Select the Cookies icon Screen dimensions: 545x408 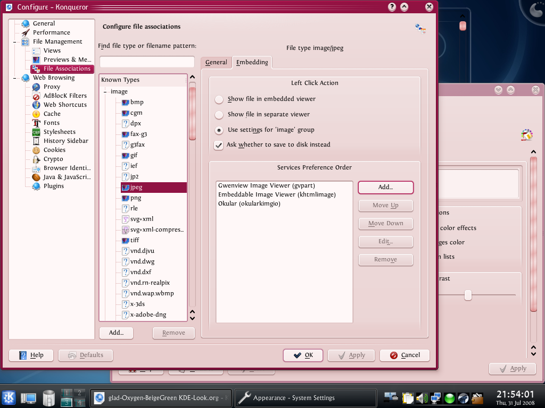pyautogui.click(x=36, y=150)
